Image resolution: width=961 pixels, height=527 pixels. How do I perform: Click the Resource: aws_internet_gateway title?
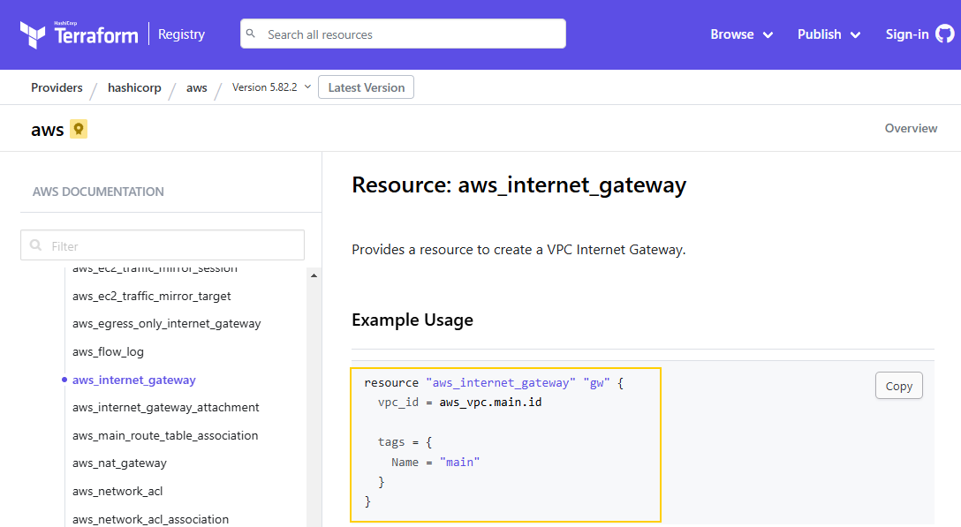[x=519, y=185]
